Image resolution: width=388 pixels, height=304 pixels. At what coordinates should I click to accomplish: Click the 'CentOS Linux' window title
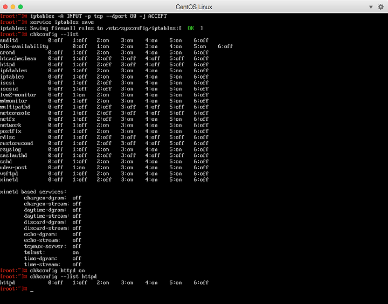click(194, 7)
